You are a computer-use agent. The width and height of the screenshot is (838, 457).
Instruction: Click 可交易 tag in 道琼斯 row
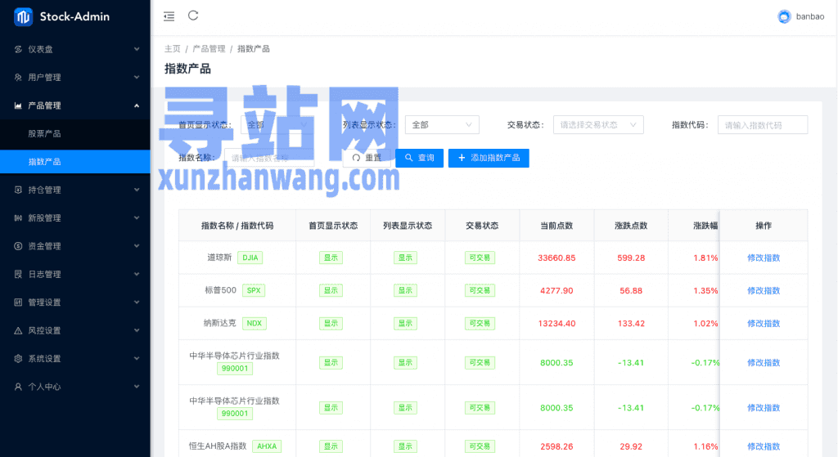tap(480, 258)
